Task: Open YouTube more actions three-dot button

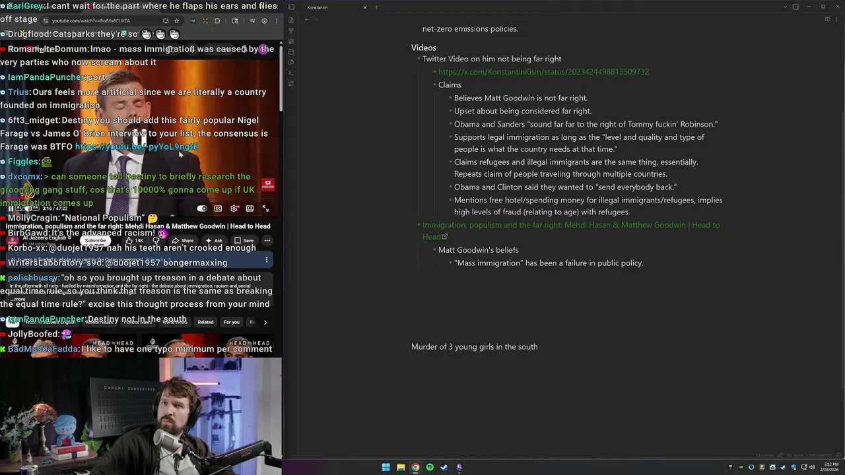Action: [x=267, y=241]
